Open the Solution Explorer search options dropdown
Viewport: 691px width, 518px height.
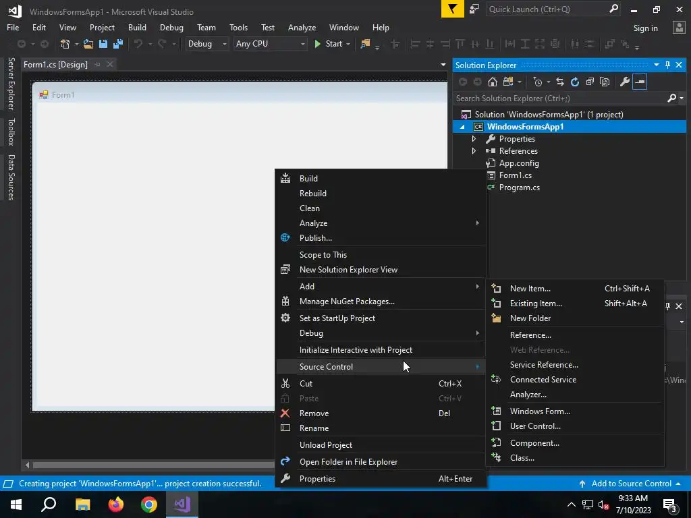682,98
